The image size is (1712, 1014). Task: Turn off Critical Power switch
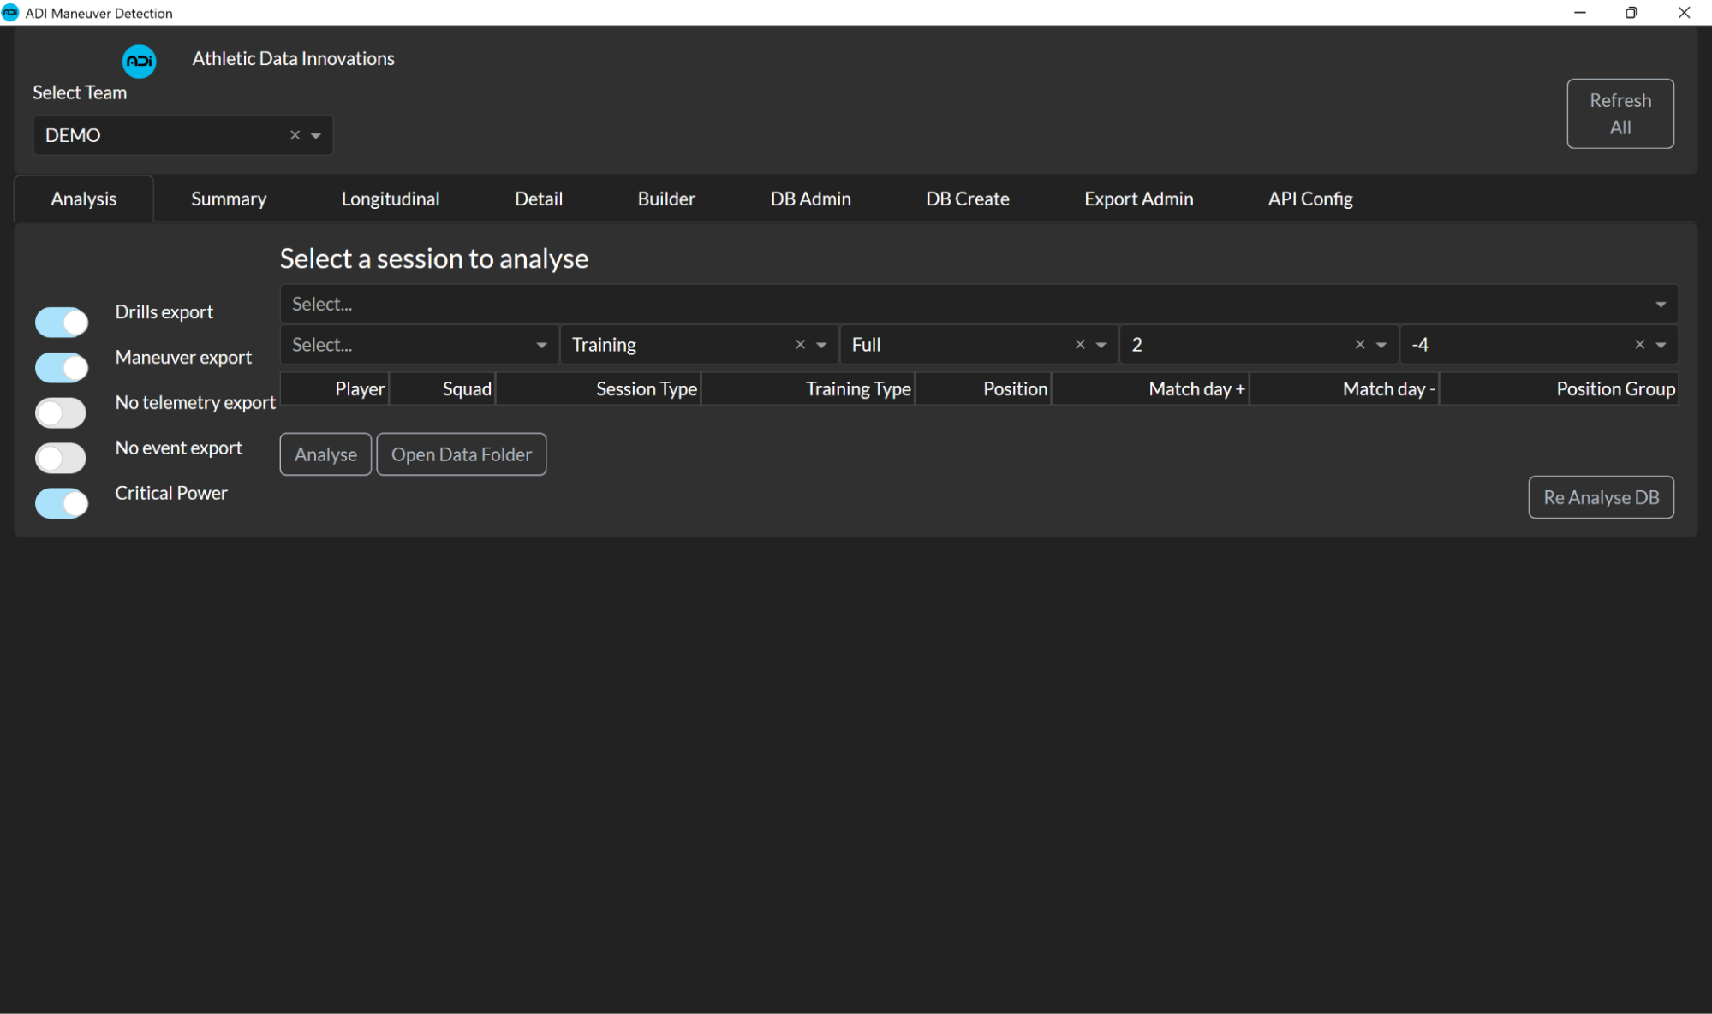point(62,504)
